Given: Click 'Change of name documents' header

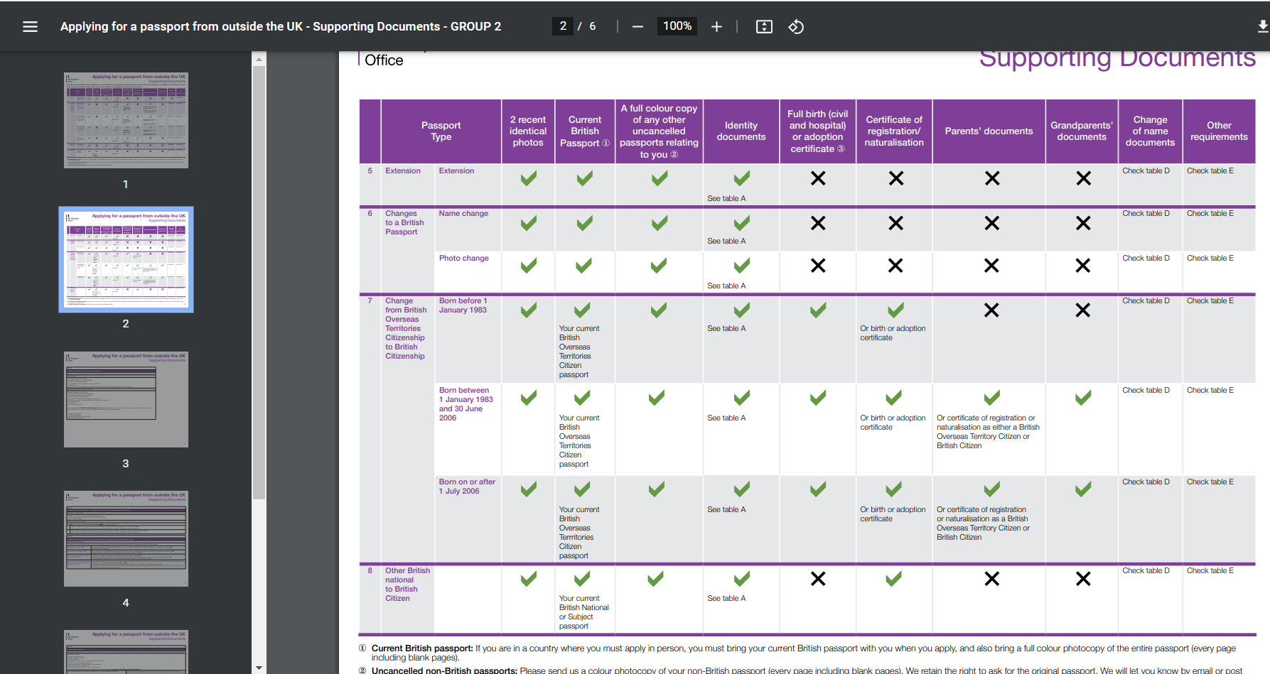Looking at the screenshot, I should 1150,131.
